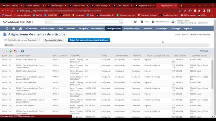This screenshot has width=216, height=121.
Task: Create a new record with toolbar page icon
Action: 5,51
